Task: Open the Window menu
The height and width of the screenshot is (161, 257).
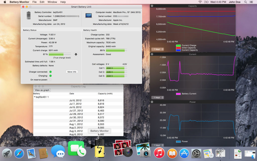Action: click(52, 2)
